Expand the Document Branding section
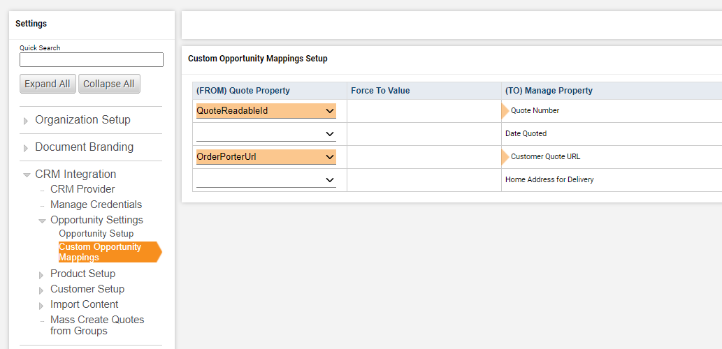 [27, 148]
